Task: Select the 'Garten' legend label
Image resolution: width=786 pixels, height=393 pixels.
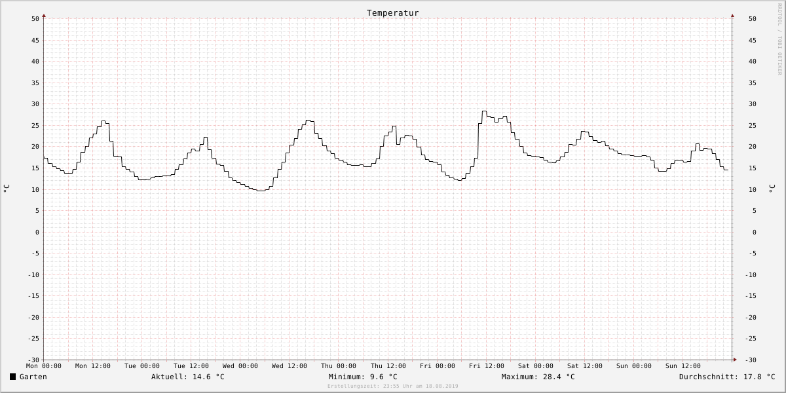Action: (33, 377)
